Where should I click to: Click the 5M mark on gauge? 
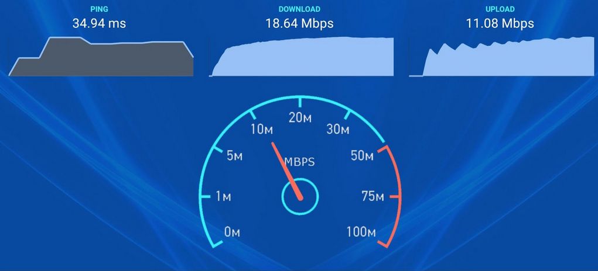(234, 155)
